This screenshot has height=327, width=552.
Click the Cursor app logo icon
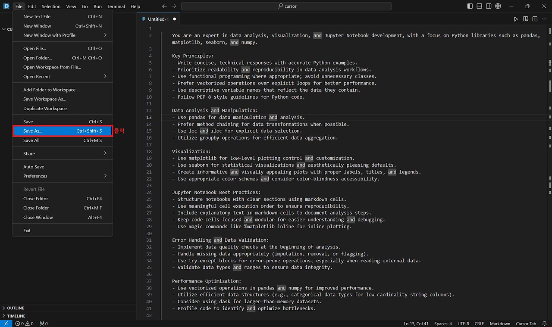tap(6, 6)
